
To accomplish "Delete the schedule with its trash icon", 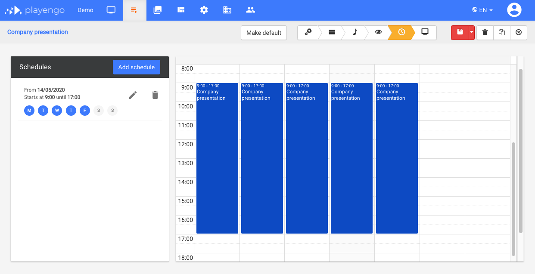I will [x=155, y=95].
